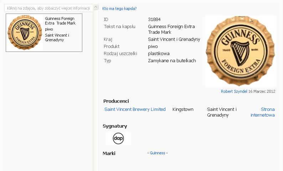Viewport: 283px width, 171px height.
Task: Click the dap signature logo
Action: point(118,139)
